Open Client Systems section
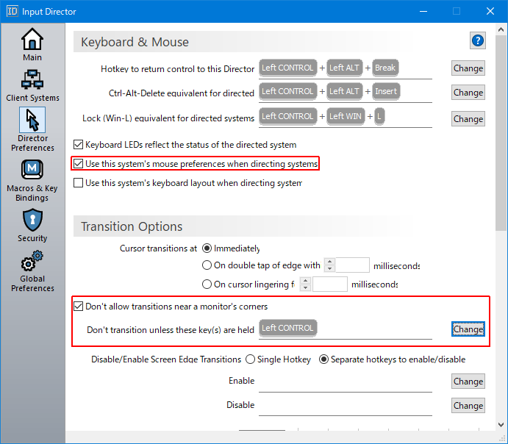Screen dimensions: 508x444 (x=32, y=85)
